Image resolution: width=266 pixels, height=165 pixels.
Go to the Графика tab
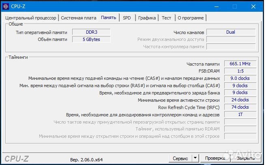coord(147,18)
